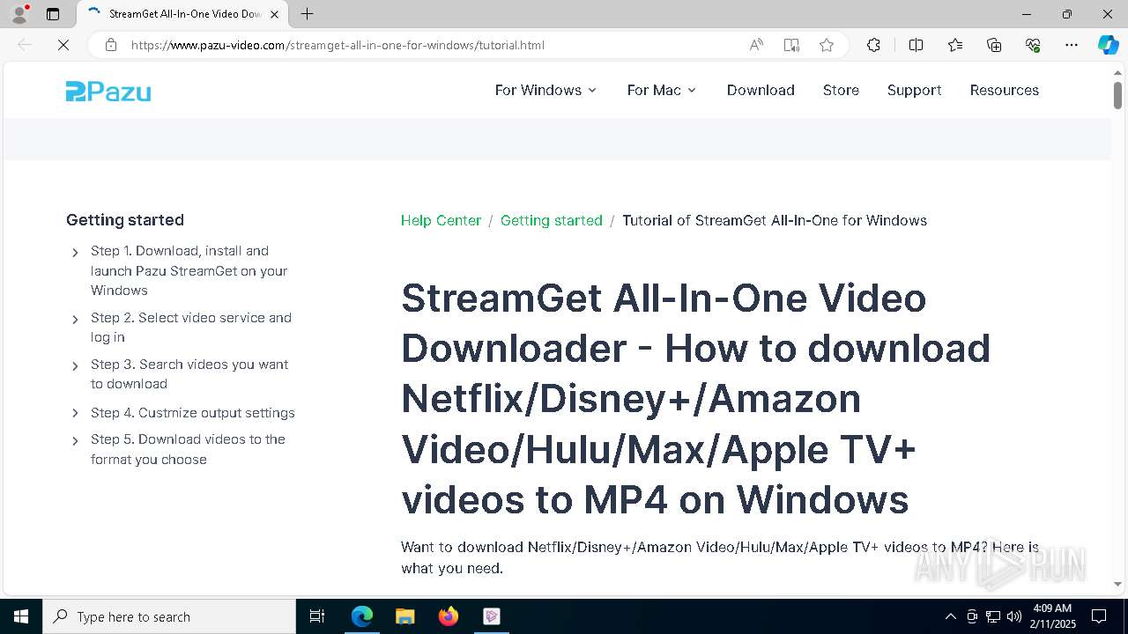
Task: Click chevron beside Step 4
Action: (x=75, y=414)
